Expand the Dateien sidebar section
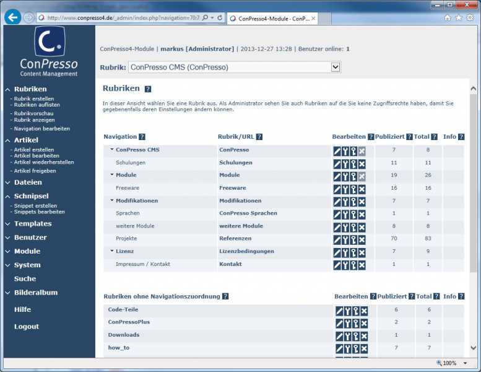481x372 pixels. pyautogui.click(x=7, y=182)
